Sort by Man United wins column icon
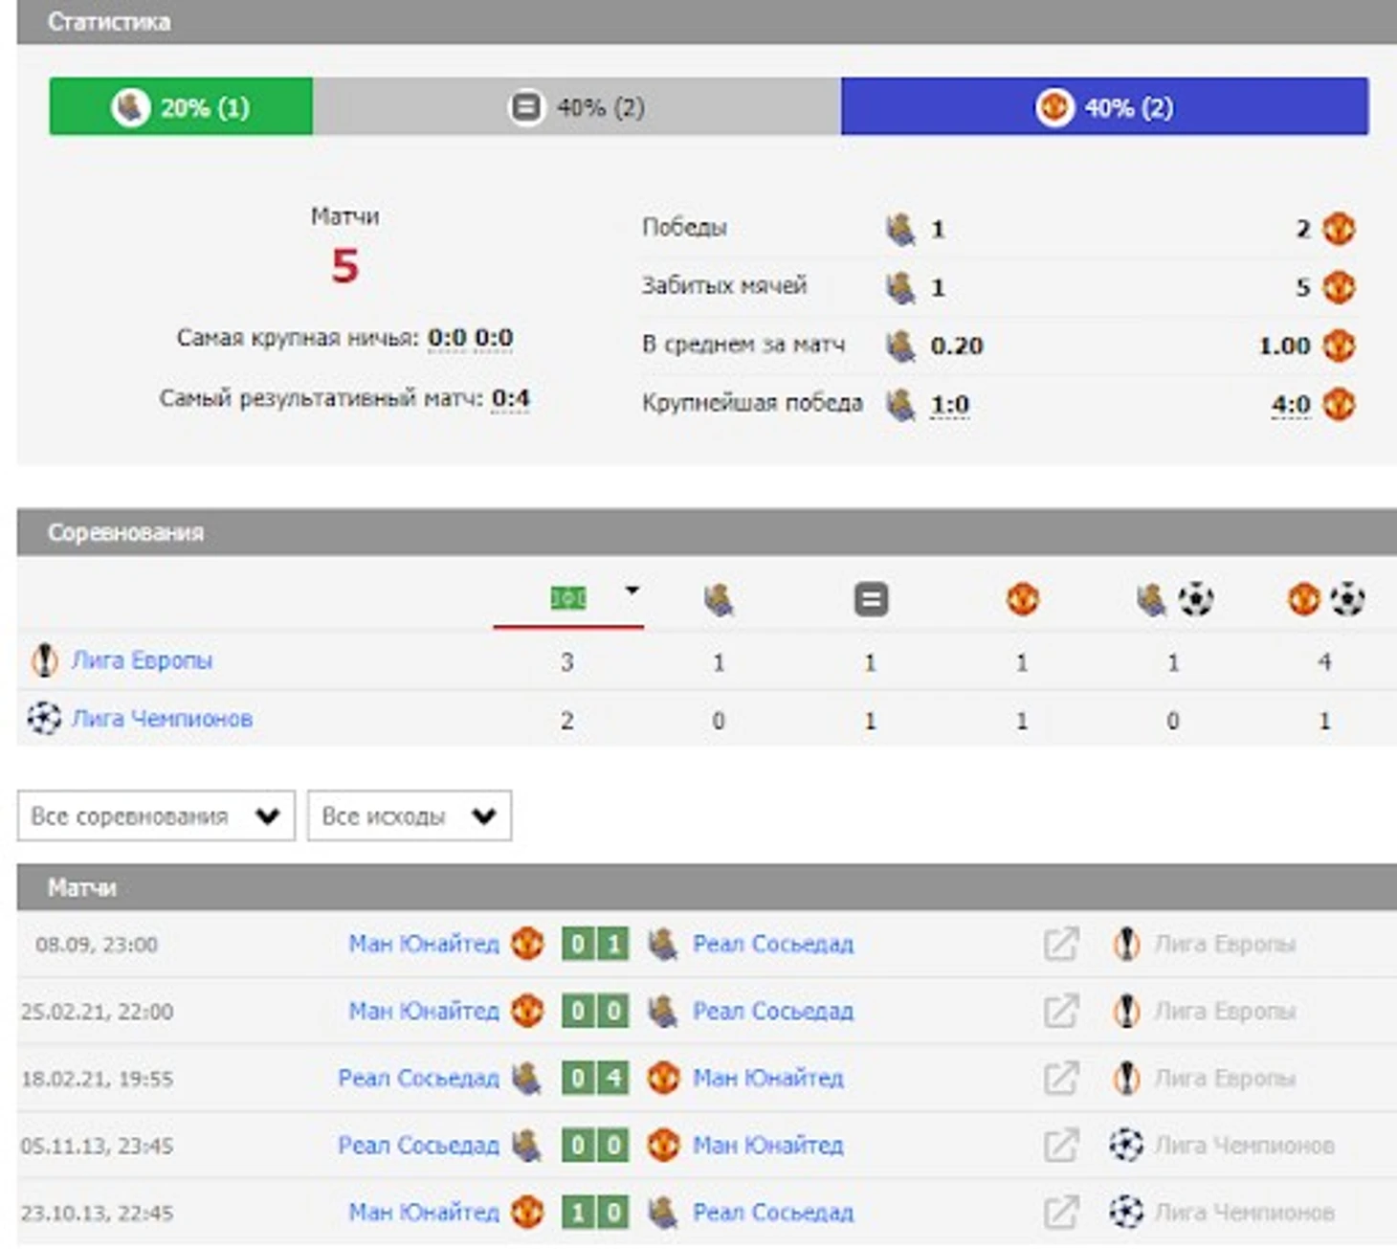1397x1249 pixels. pos(1023,600)
